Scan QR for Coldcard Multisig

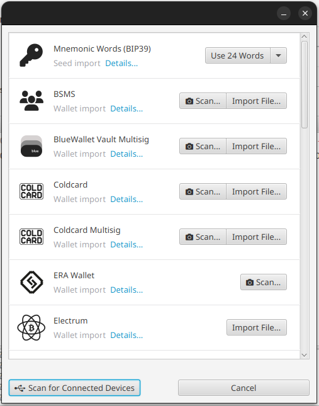coord(203,237)
